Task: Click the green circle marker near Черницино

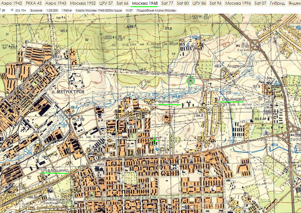Action: (x=190, y=80)
